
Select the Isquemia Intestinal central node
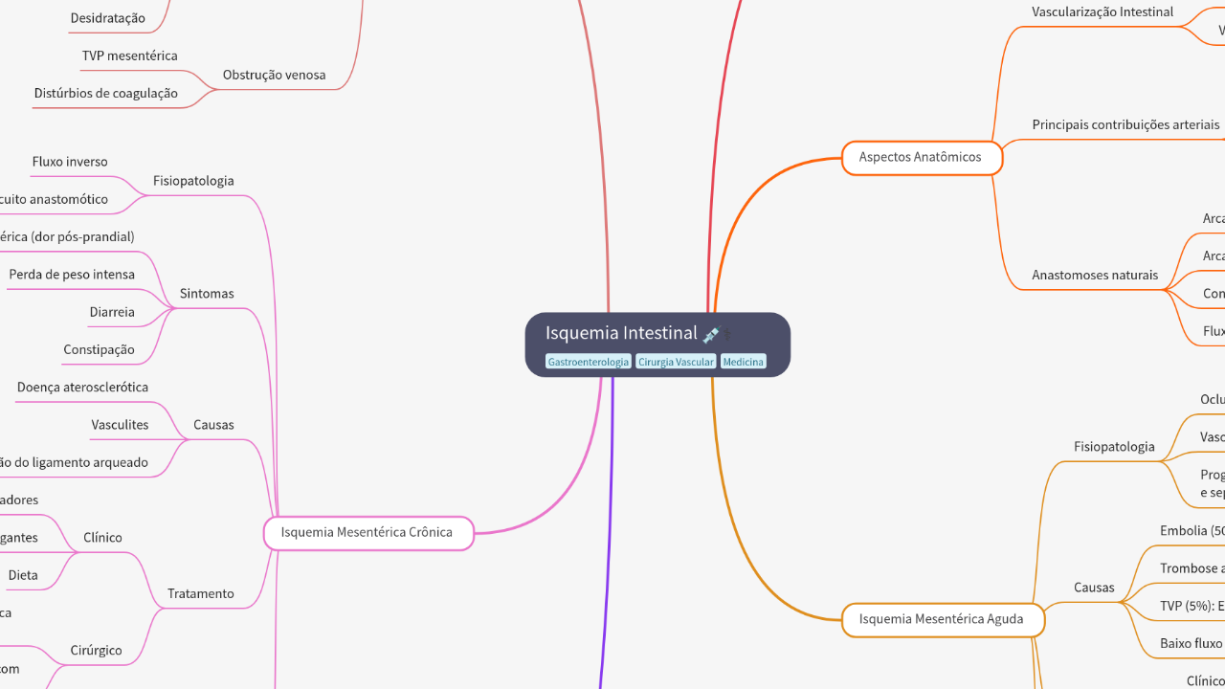click(x=657, y=344)
